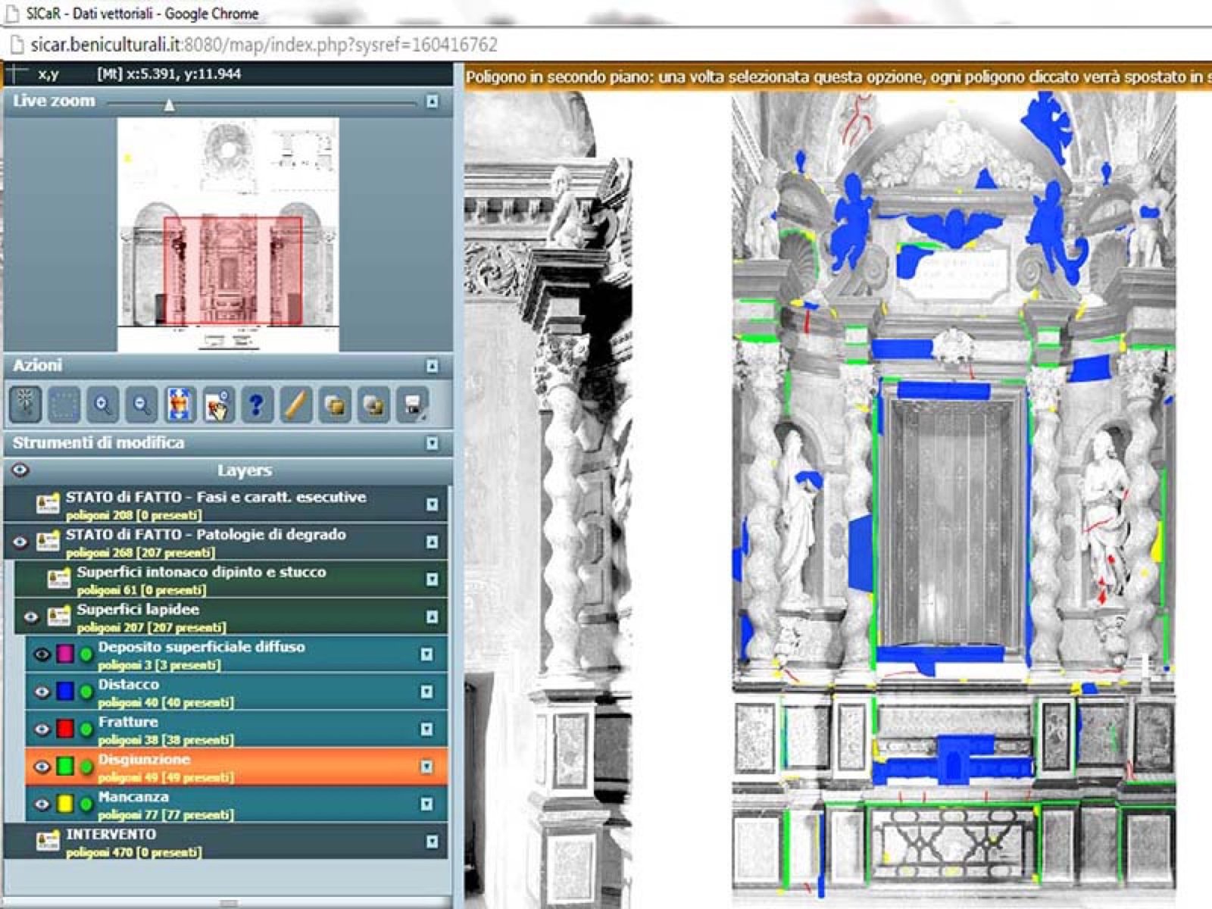Expand the Strumenti di modifica panel
The height and width of the screenshot is (909, 1212).
click(432, 443)
